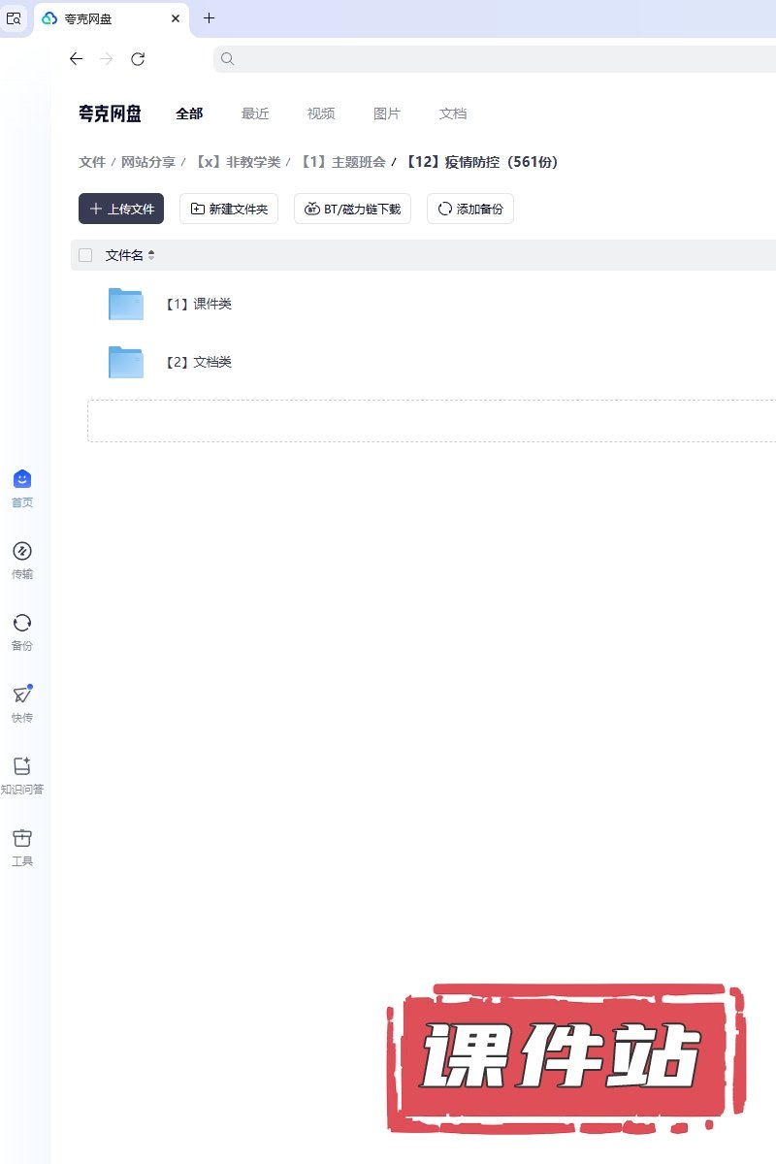Open the 快传 quick send icon
The width and height of the screenshot is (776, 1164).
[22, 695]
